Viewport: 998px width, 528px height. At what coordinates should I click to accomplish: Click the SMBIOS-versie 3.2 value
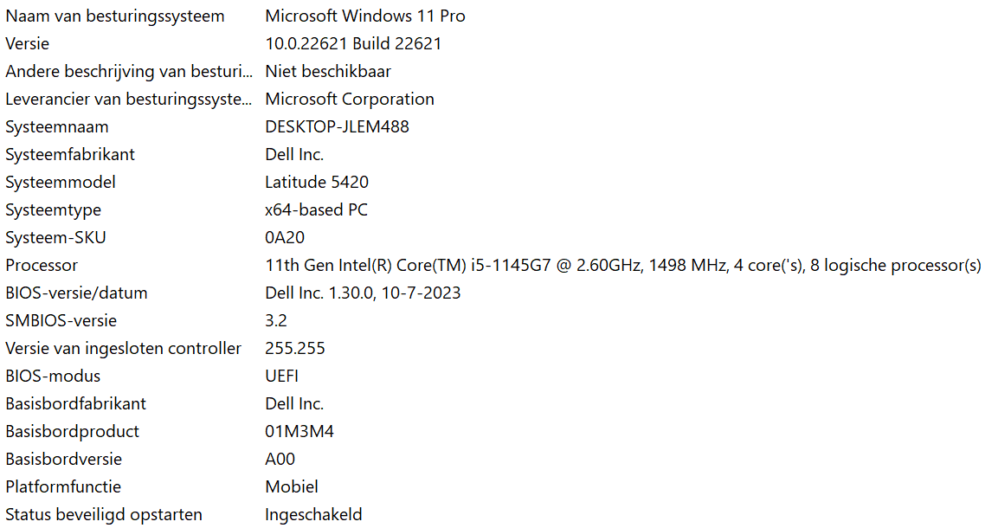pyautogui.click(x=276, y=320)
